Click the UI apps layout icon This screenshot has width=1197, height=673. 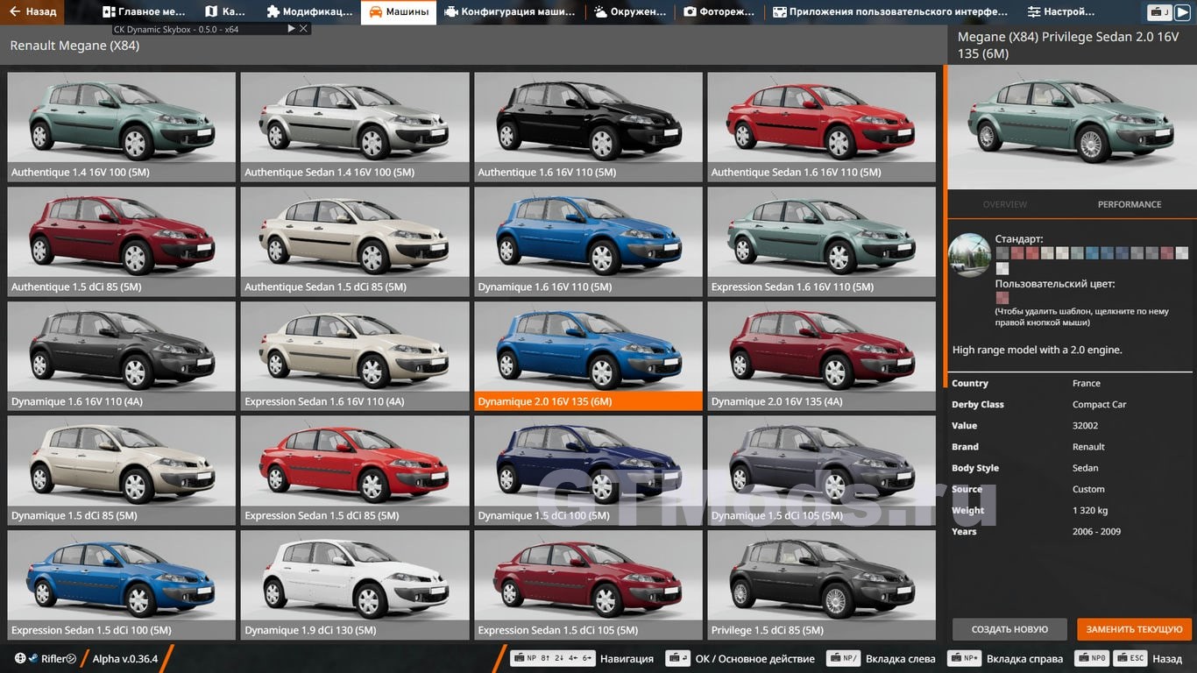779,12
